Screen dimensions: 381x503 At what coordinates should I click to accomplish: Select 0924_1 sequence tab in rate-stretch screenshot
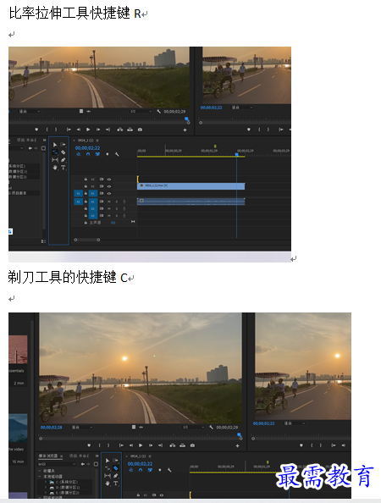point(86,141)
